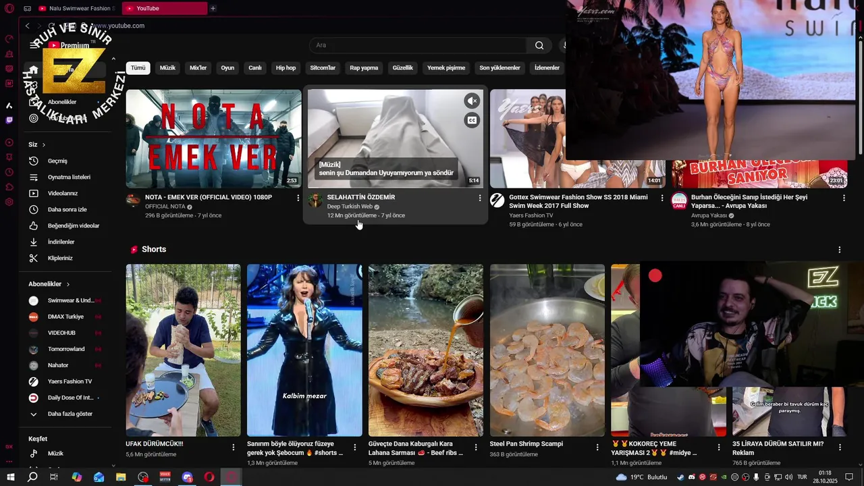864x486 pixels.
Task: Click the browser back arrow
Action: [27, 26]
